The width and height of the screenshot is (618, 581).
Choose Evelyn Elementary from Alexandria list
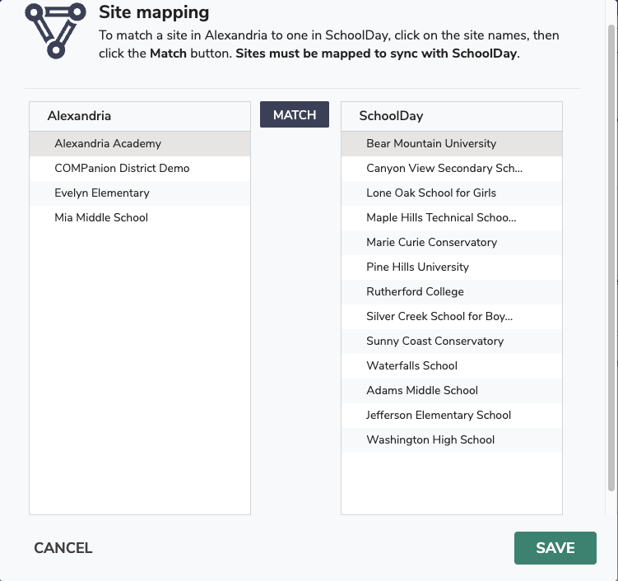tap(140, 193)
